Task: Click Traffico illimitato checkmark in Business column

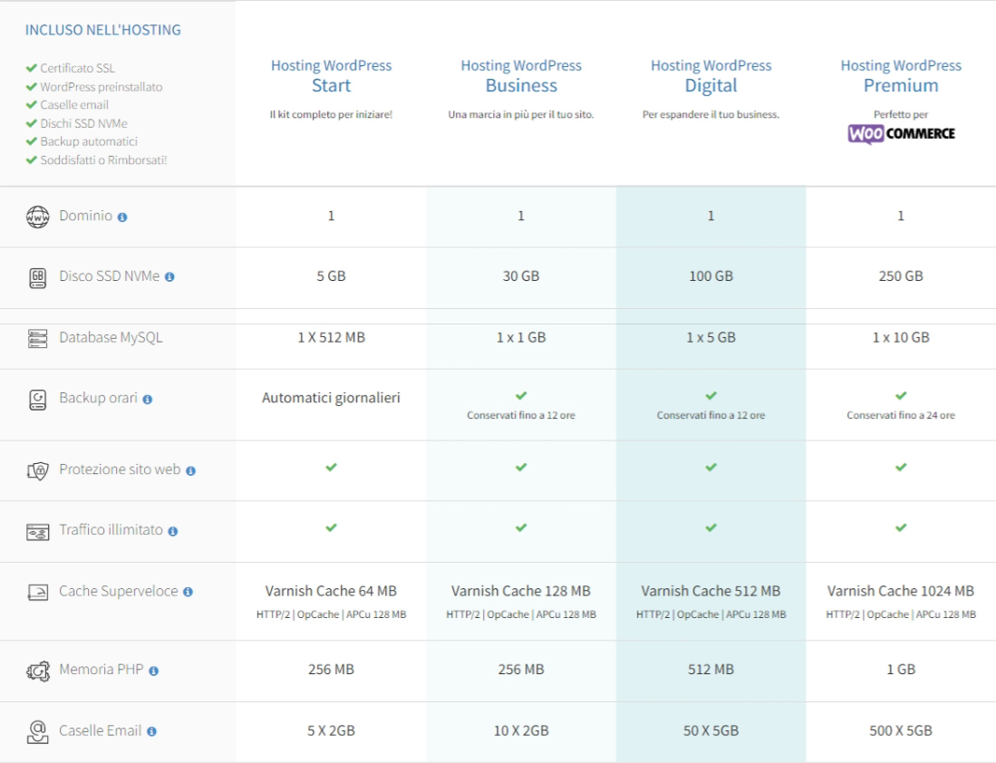Action: (x=521, y=528)
